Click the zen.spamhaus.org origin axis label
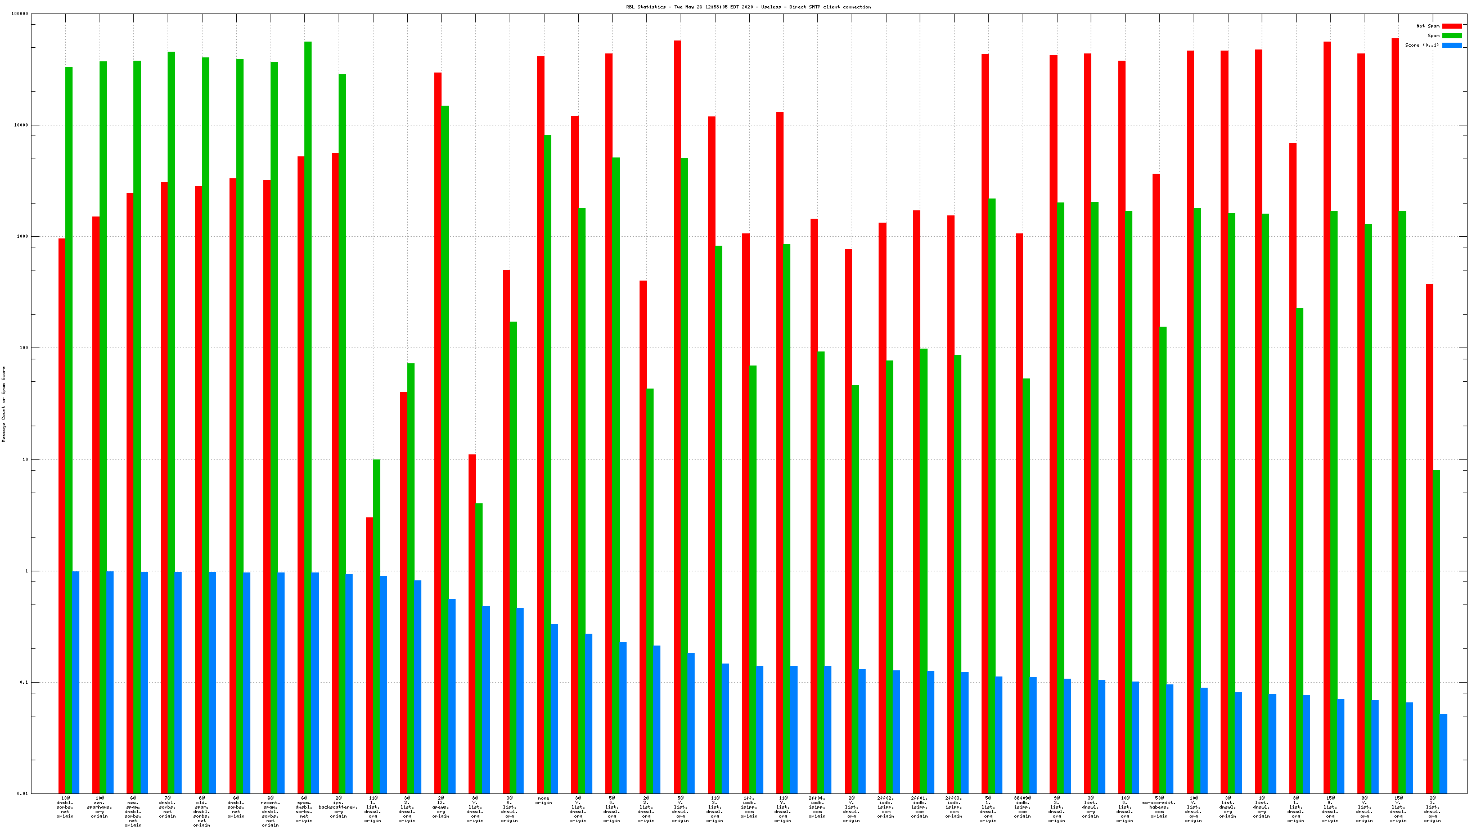Image resolution: width=1476 pixels, height=830 pixels. [x=99, y=806]
